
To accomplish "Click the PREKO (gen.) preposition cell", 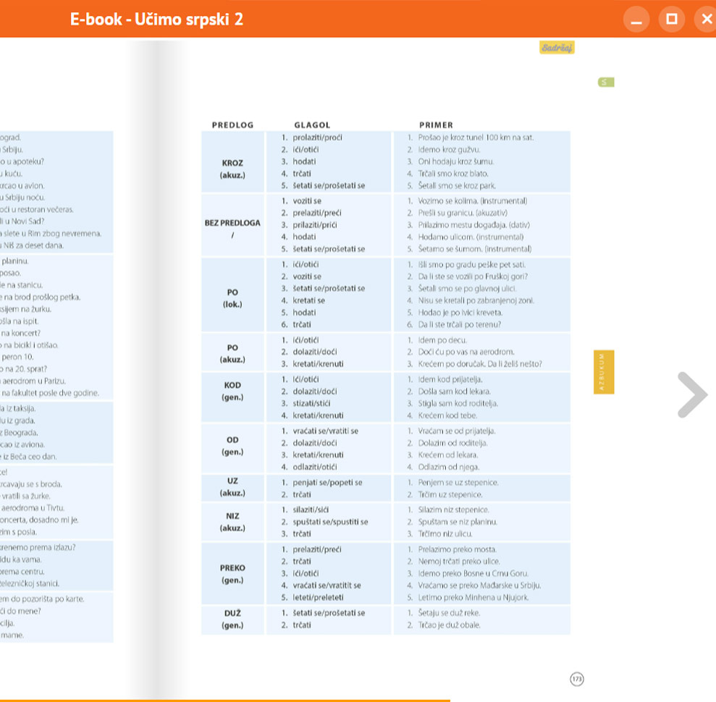I will (232, 574).
